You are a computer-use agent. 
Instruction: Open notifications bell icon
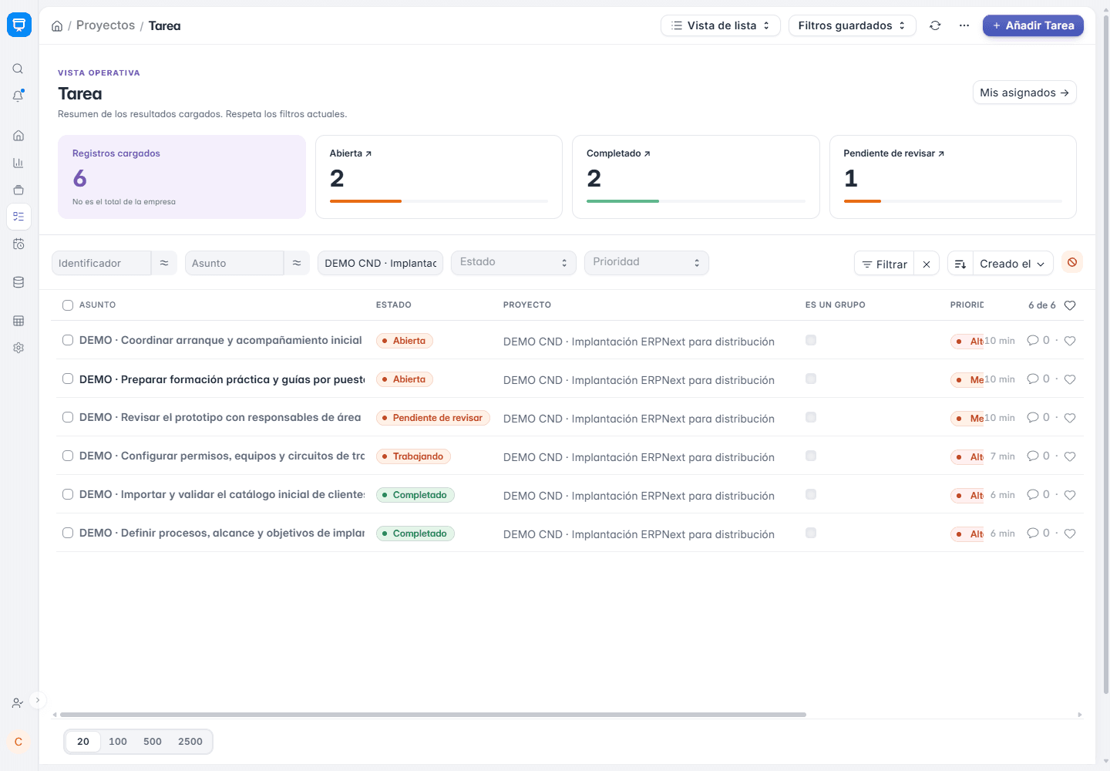pos(18,96)
